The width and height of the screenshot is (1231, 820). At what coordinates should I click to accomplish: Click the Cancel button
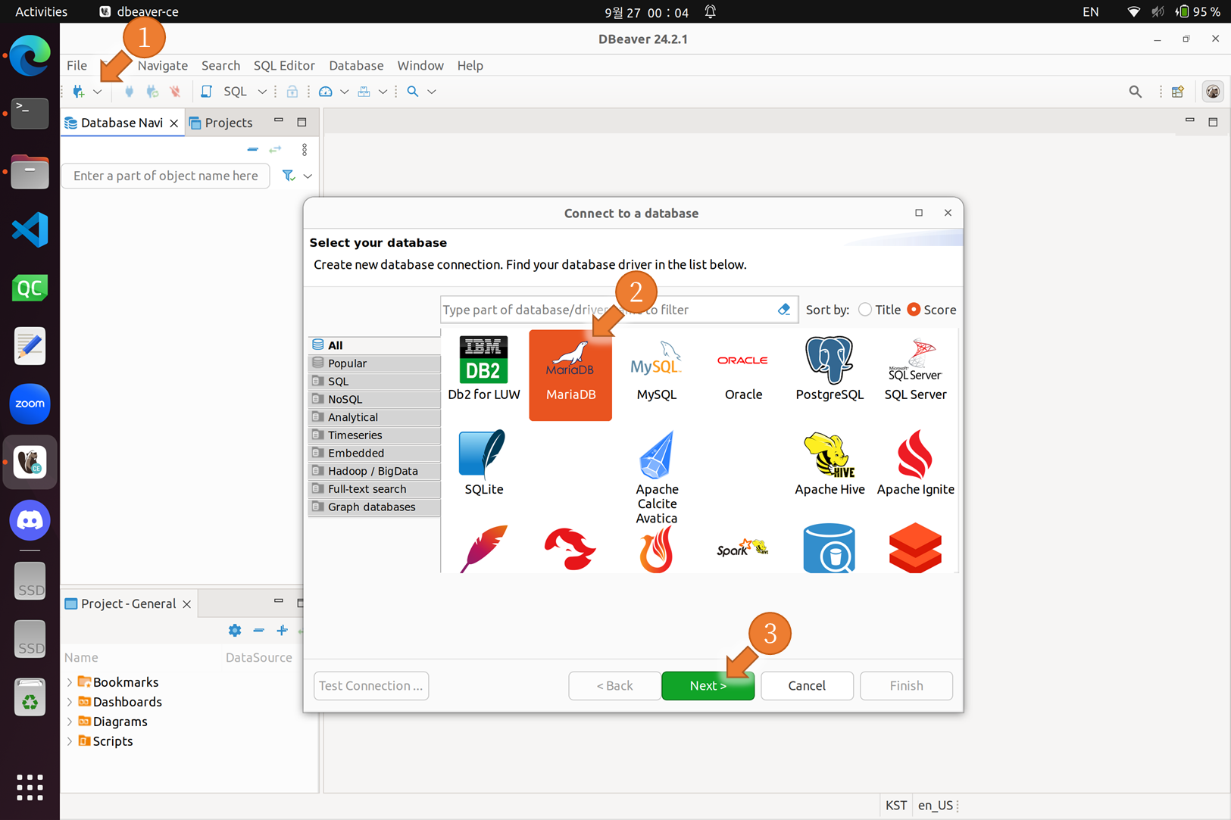coord(807,685)
